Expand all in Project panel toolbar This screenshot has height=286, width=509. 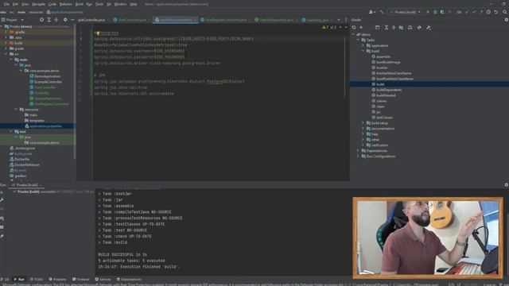49,20
